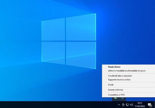Select Attiva la modalità multimediale/di gioco
The height and width of the screenshot is (108, 155).
click(128, 71)
